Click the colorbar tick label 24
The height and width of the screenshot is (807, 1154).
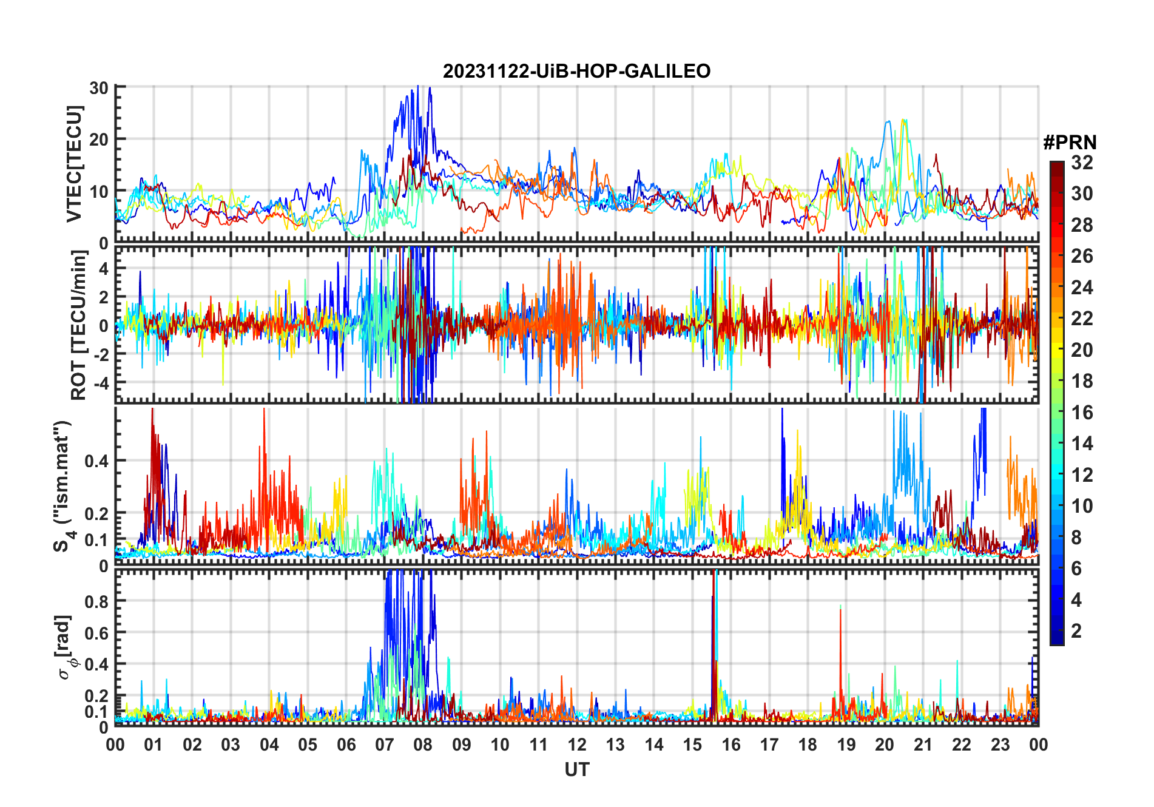(x=1082, y=288)
